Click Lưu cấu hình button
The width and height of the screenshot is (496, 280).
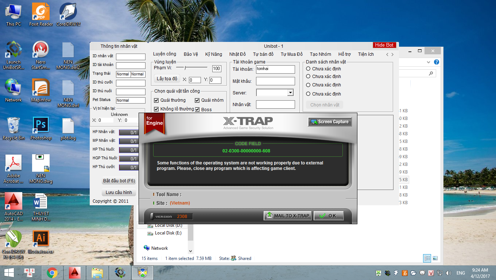point(119,192)
